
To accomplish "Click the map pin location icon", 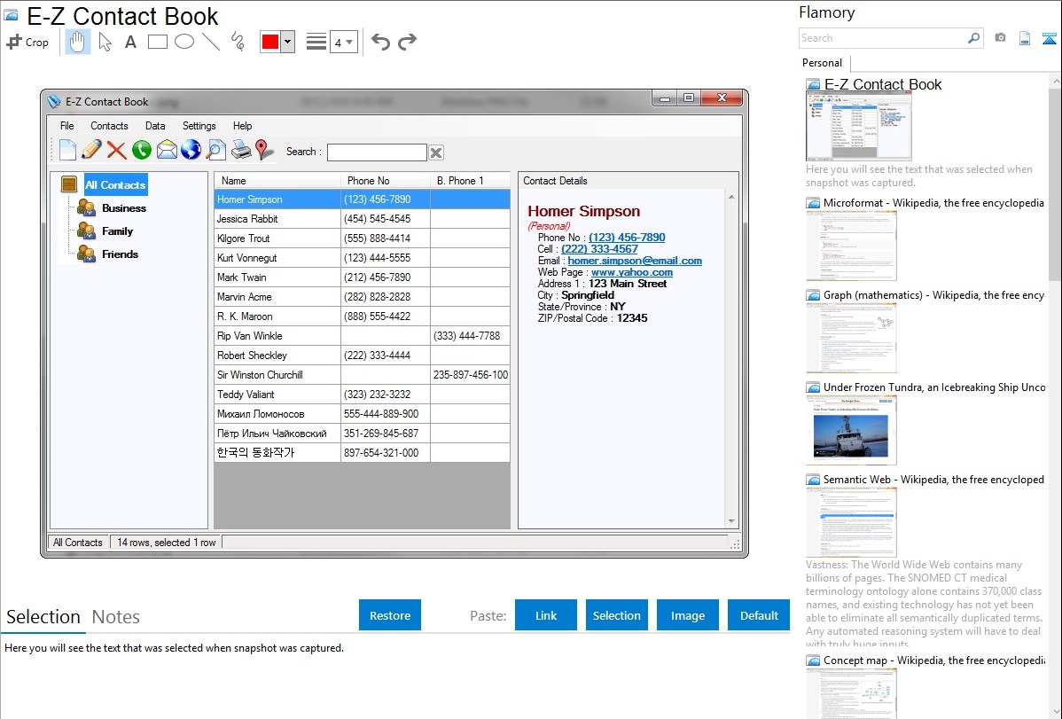I will 263,150.
